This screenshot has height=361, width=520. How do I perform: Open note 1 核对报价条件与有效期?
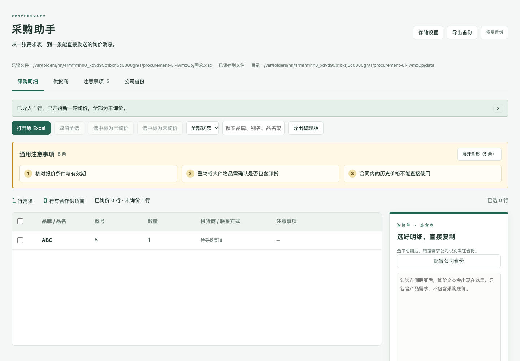tap(99, 174)
